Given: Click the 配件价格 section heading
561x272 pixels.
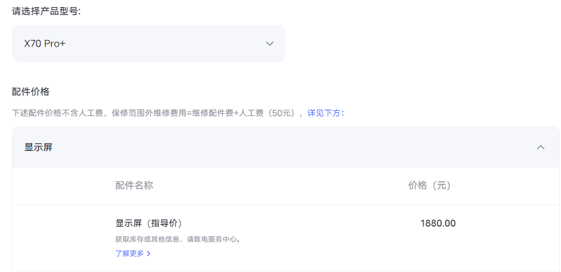Looking at the screenshot, I should click(31, 91).
